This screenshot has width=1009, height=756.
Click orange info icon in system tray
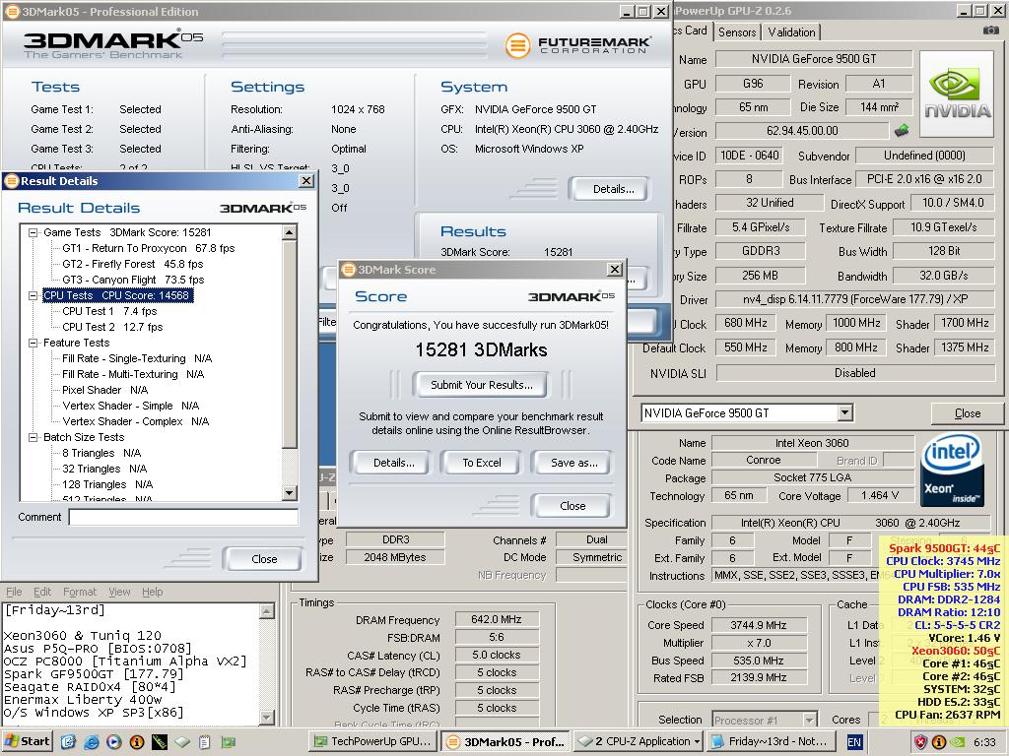(938, 742)
